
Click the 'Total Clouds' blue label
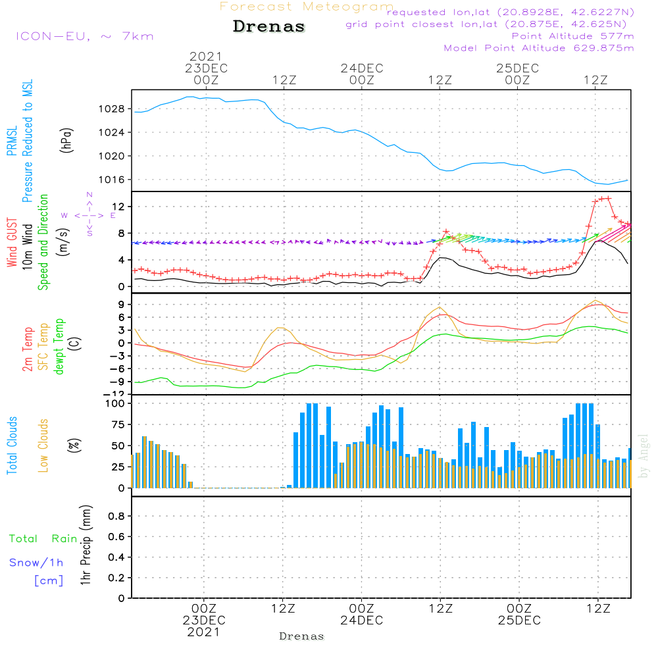pos(12,445)
